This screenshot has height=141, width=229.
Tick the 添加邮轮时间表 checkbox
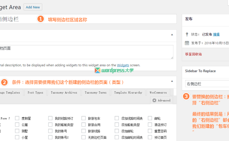(117, 137)
